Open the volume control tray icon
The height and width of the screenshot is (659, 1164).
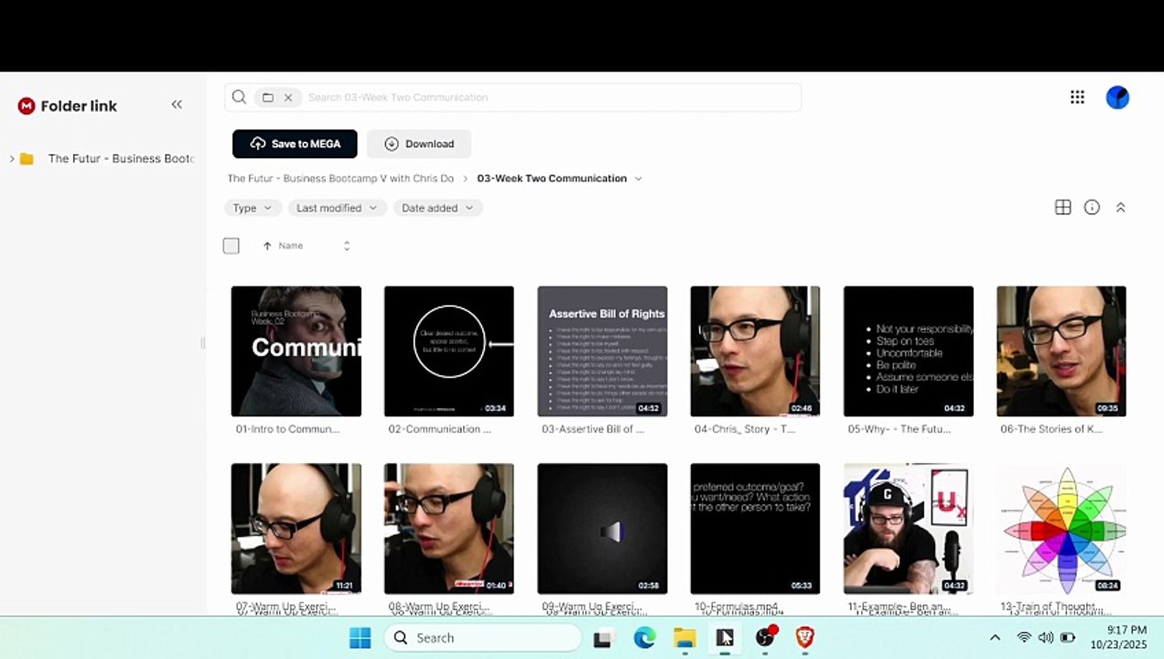point(1046,638)
